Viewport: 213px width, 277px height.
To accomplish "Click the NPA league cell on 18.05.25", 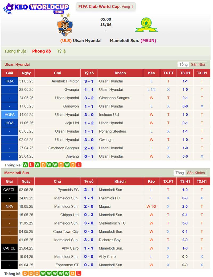I will (9, 206).
